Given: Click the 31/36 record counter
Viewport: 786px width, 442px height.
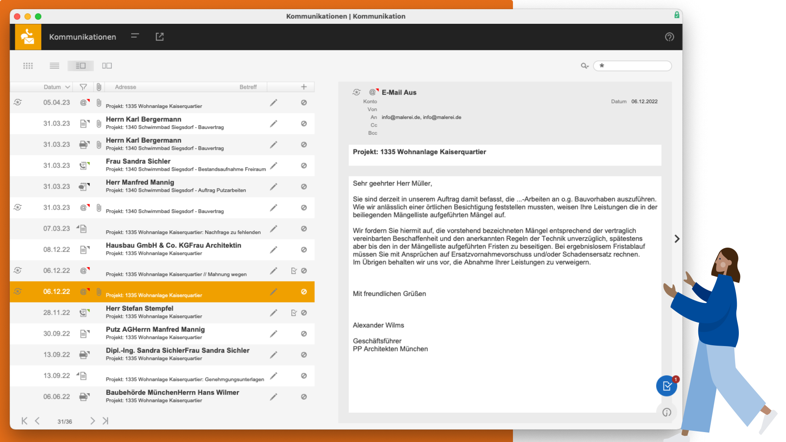Looking at the screenshot, I should click(65, 421).
